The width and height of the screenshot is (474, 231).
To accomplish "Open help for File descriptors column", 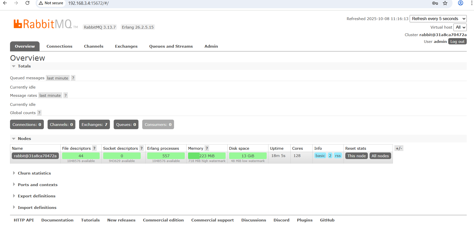I will coord(94,148).
